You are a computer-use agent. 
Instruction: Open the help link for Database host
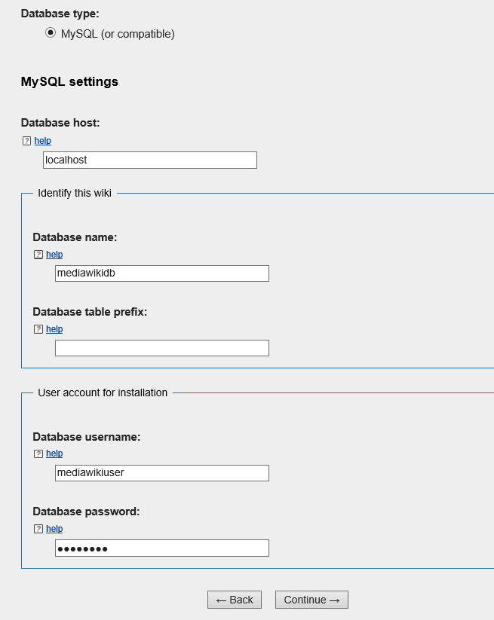43,141
